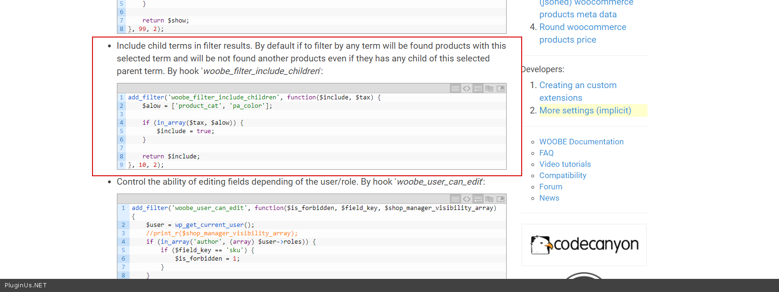Toggle line wrap in woobe_filter_include_children code block
Viewport: 779px width, 292px height.
click(x=478, y=89)
